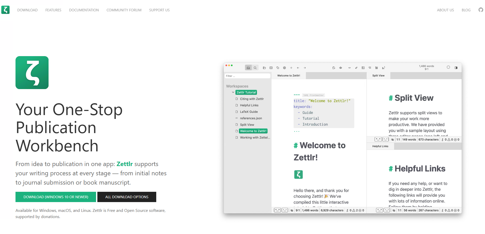This screenshot has width=485, height=234.
Task: Click the open workspace folder icon
Action: (x=264, y=68)
